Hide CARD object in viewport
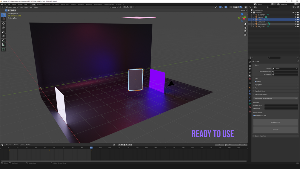 point(296,19)
